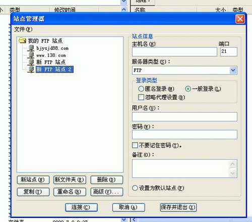This screenshot has width=252, height=222.
Task: Select the 我的 FTP 站点 folder icon
Action: coord(22,40)
